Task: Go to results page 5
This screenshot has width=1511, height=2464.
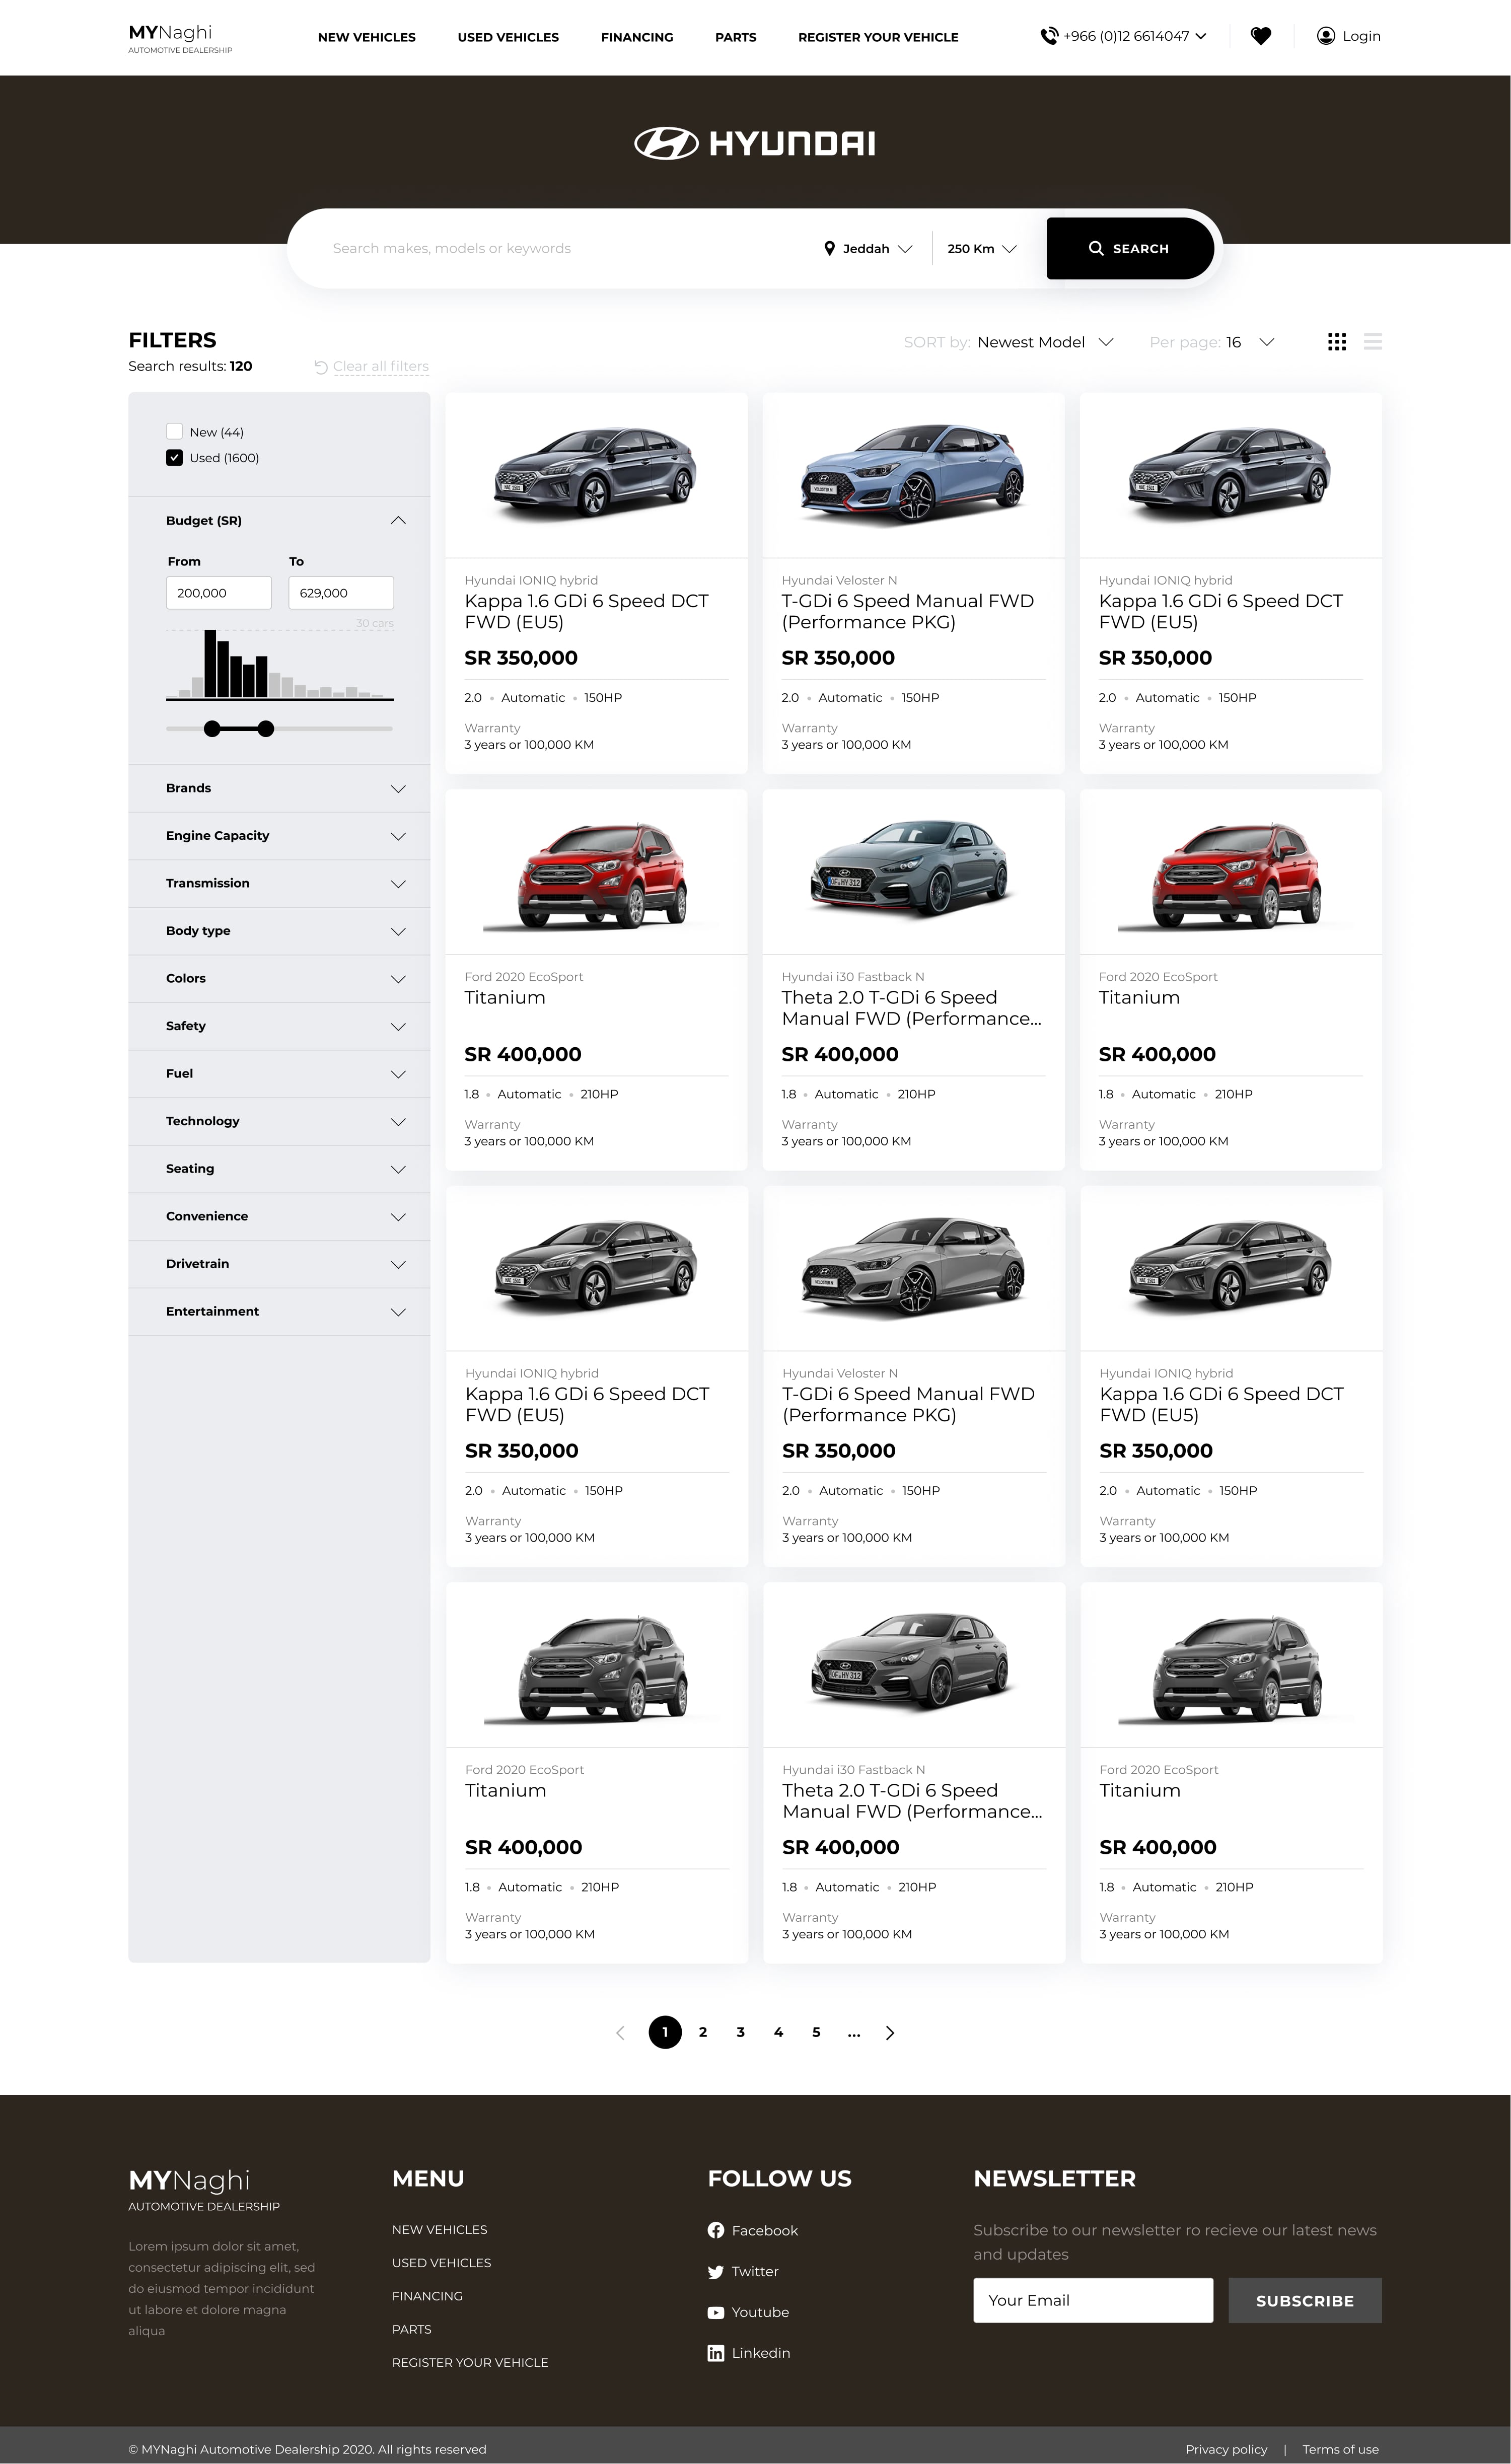Action: point(816,2032)
